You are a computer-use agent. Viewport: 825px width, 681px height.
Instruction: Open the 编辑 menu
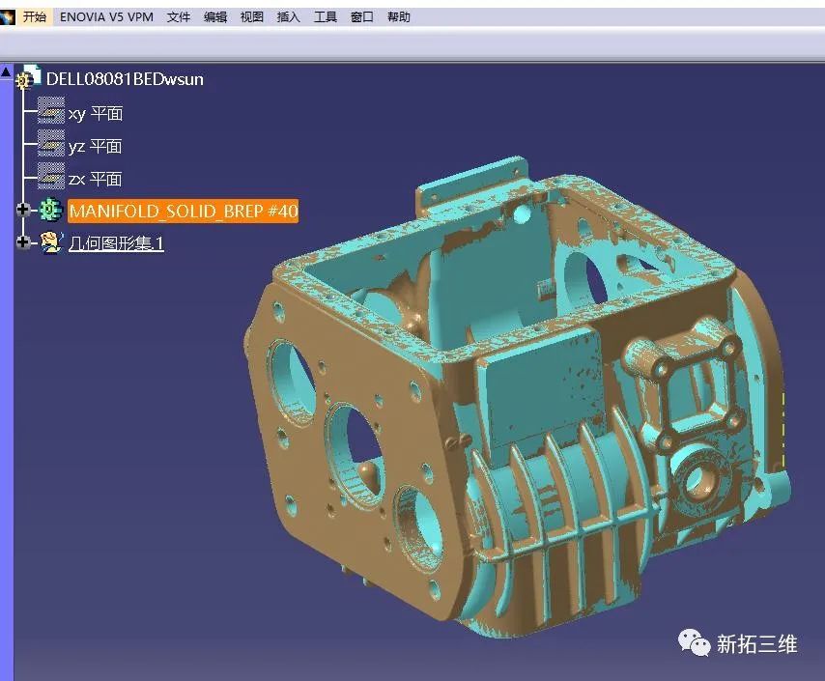click(215, 16)
